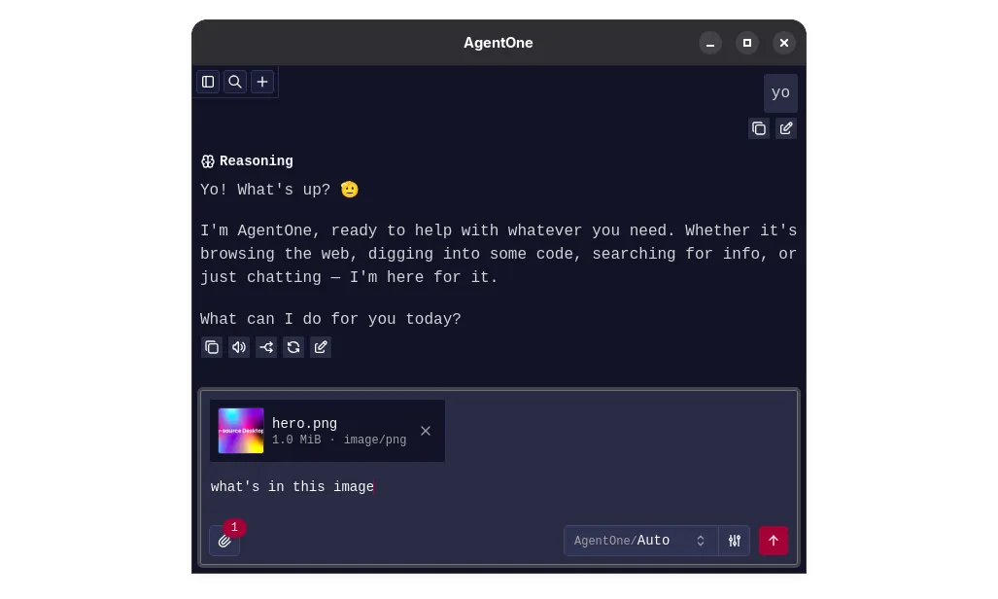
Task: Minimize the AgentOne window
Action: (x=710, y=43)
